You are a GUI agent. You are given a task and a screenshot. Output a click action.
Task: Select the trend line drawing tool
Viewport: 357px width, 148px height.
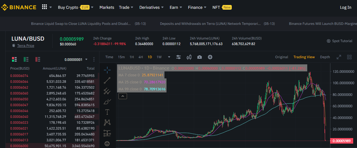click(x=107, y=80)
